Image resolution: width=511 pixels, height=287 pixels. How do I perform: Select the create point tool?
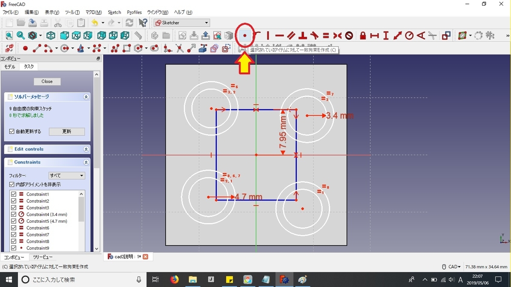click(25, 48)
